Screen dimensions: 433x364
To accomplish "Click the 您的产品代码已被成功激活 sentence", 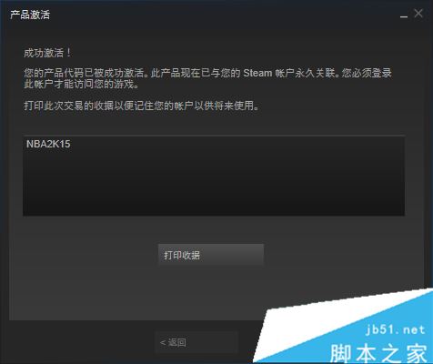I will (84, 73).
